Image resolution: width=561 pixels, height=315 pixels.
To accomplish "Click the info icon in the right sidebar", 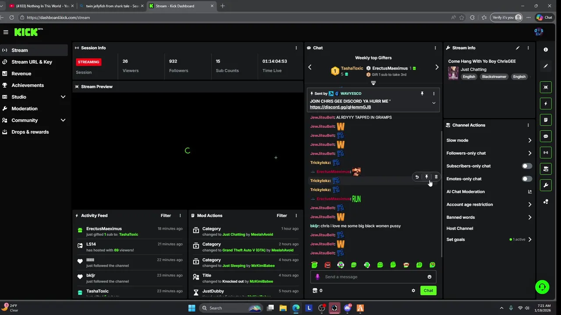I will coord(546,49).
